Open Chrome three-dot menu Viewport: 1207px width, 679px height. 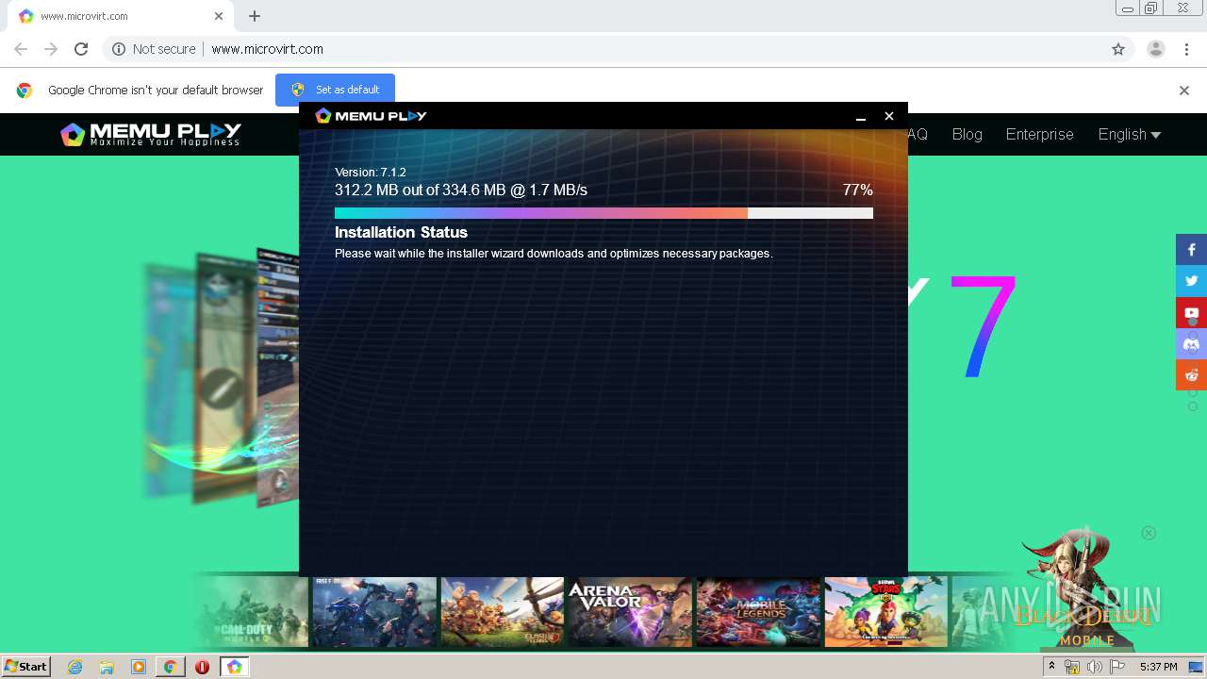tap(1184, 49)
